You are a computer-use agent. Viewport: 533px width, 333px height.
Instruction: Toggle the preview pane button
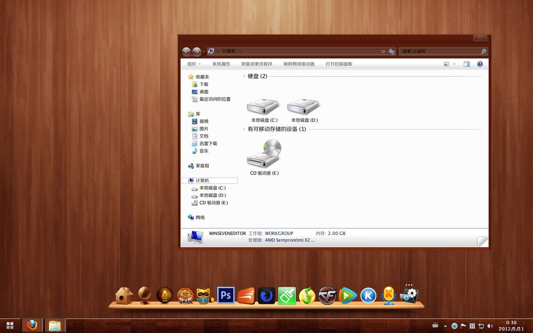(x=467, y=64)
